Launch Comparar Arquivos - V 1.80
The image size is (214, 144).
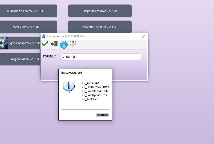[100, 11]
